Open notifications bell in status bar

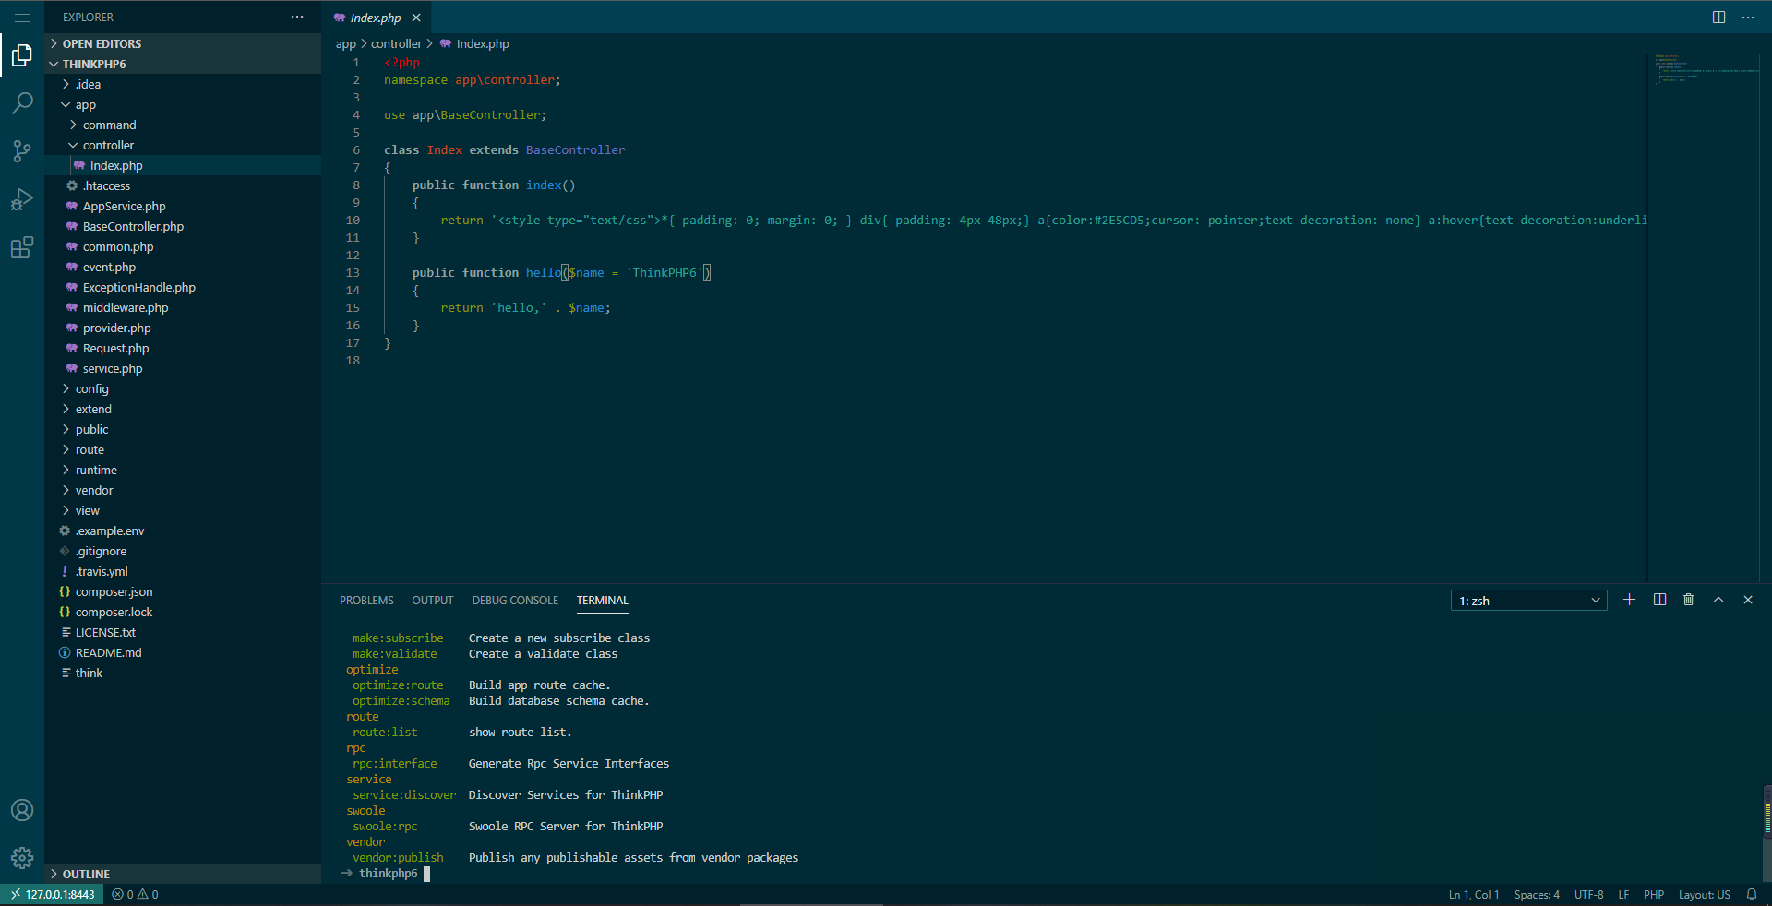point(1752,894)
